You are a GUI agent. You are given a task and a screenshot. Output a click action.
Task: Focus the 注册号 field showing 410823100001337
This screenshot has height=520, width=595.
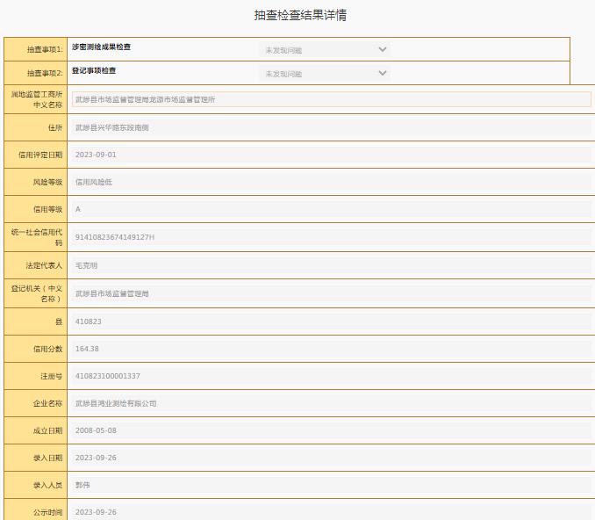pyautogui.click(x=331, y=376)
